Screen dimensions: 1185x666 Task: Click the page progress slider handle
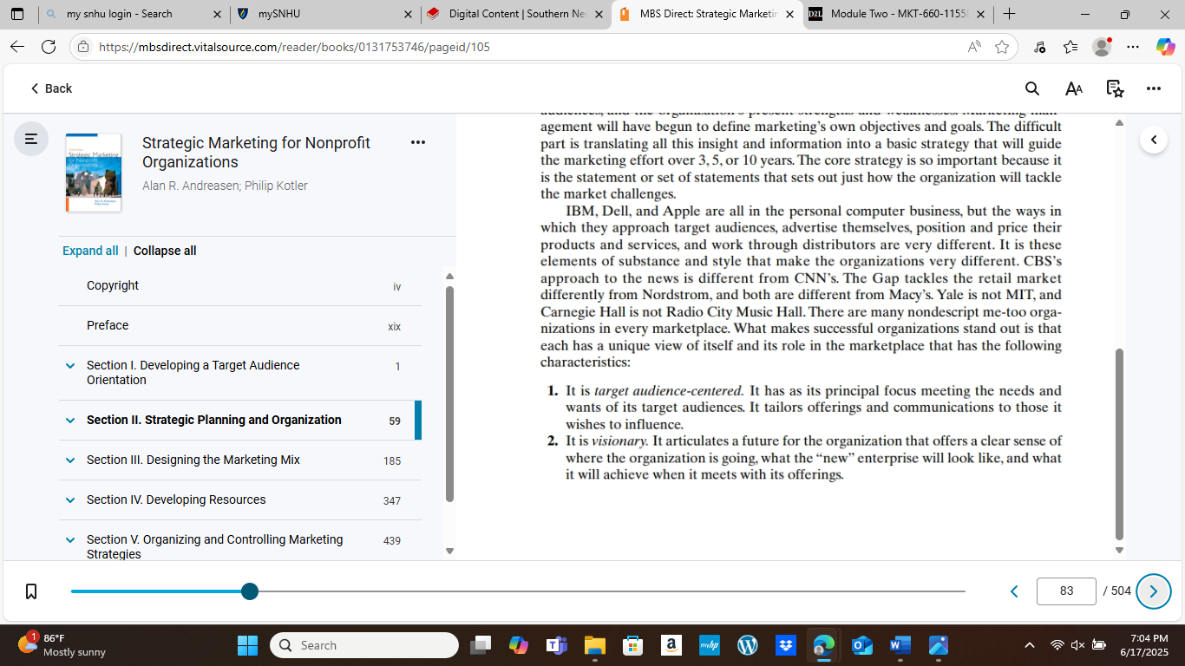coord(250,591)
